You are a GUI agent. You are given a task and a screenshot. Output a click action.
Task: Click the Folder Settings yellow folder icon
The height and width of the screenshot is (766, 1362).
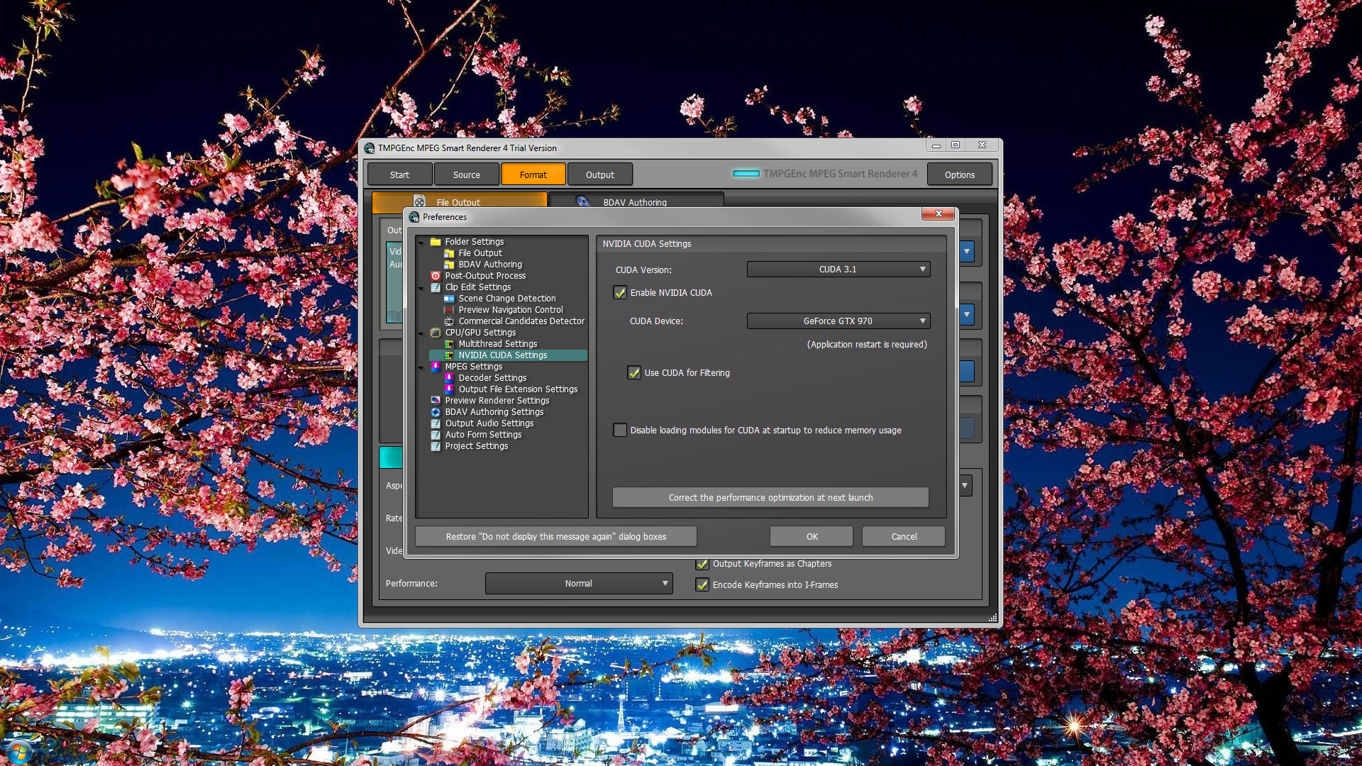coord(436,242)
